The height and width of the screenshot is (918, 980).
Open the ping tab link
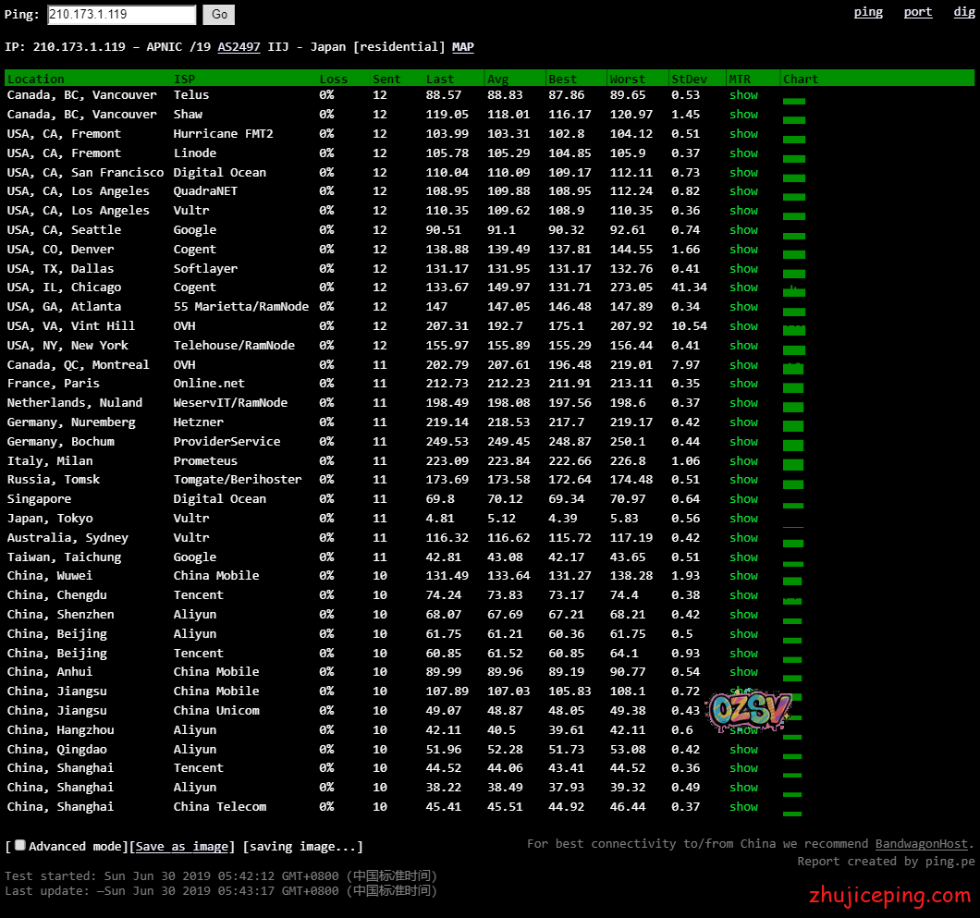point(867,12)
